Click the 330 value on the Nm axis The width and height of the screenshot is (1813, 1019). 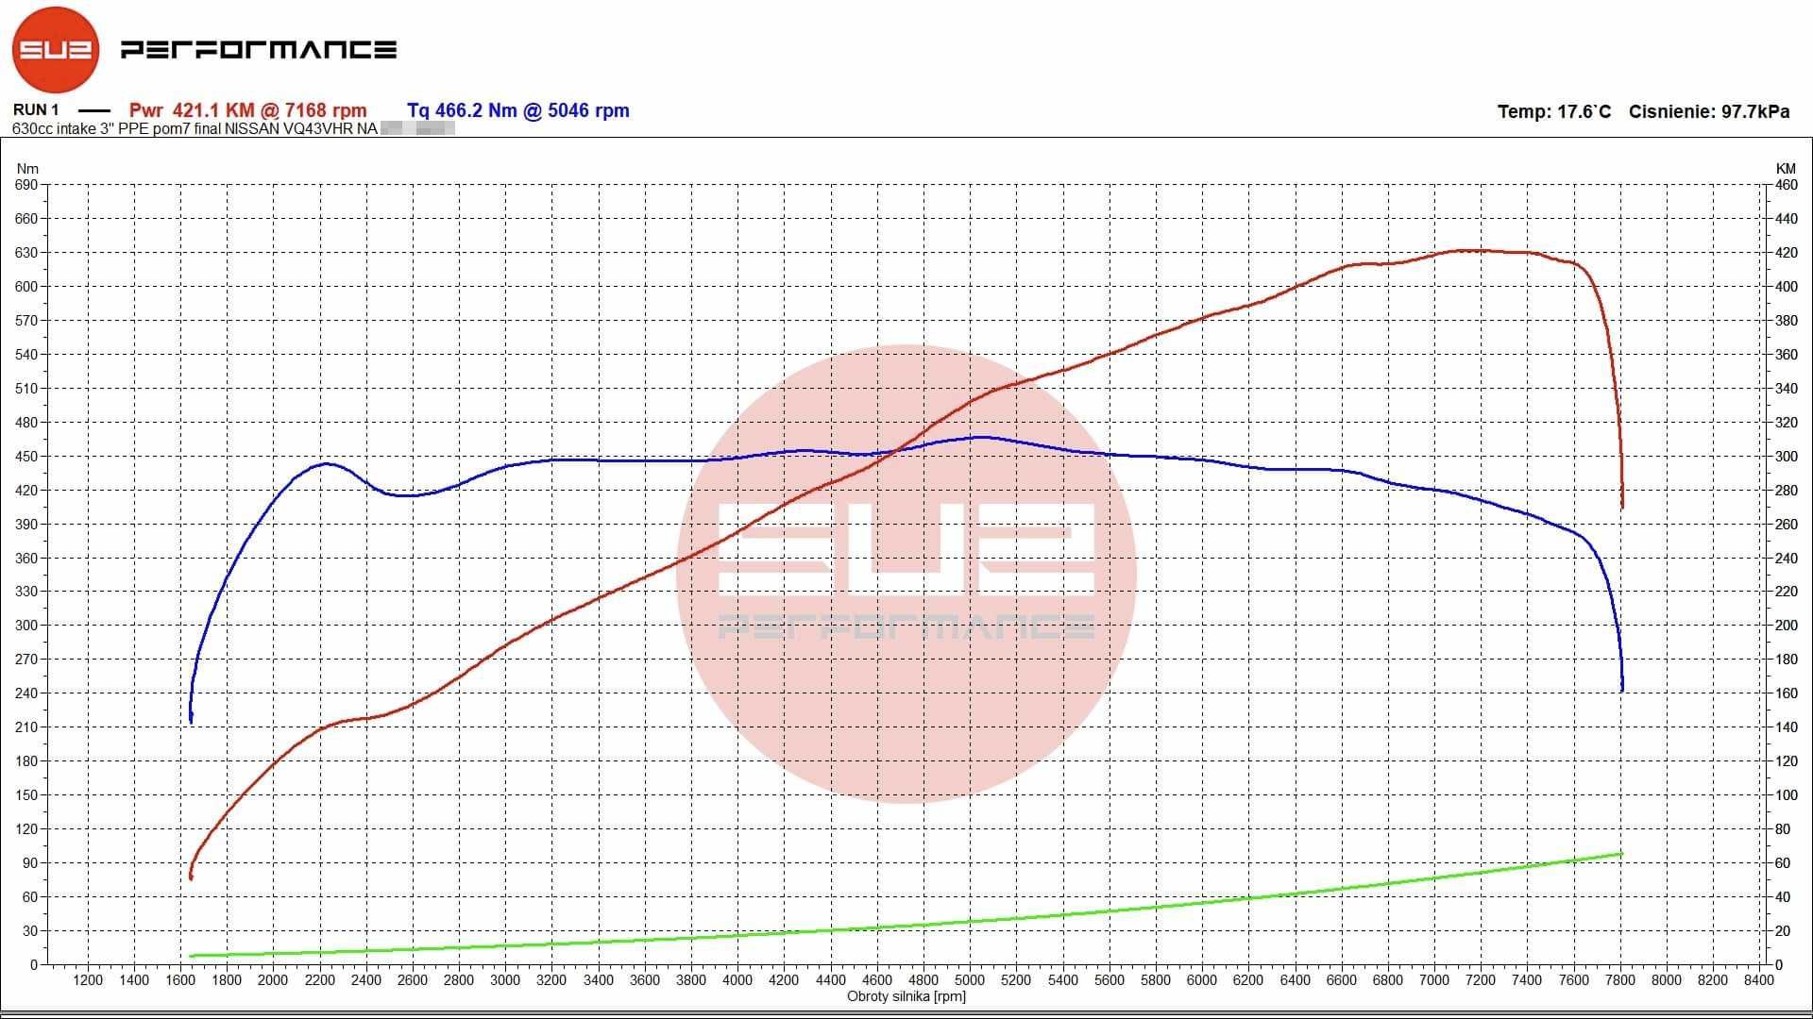click(x=25, y=592)
